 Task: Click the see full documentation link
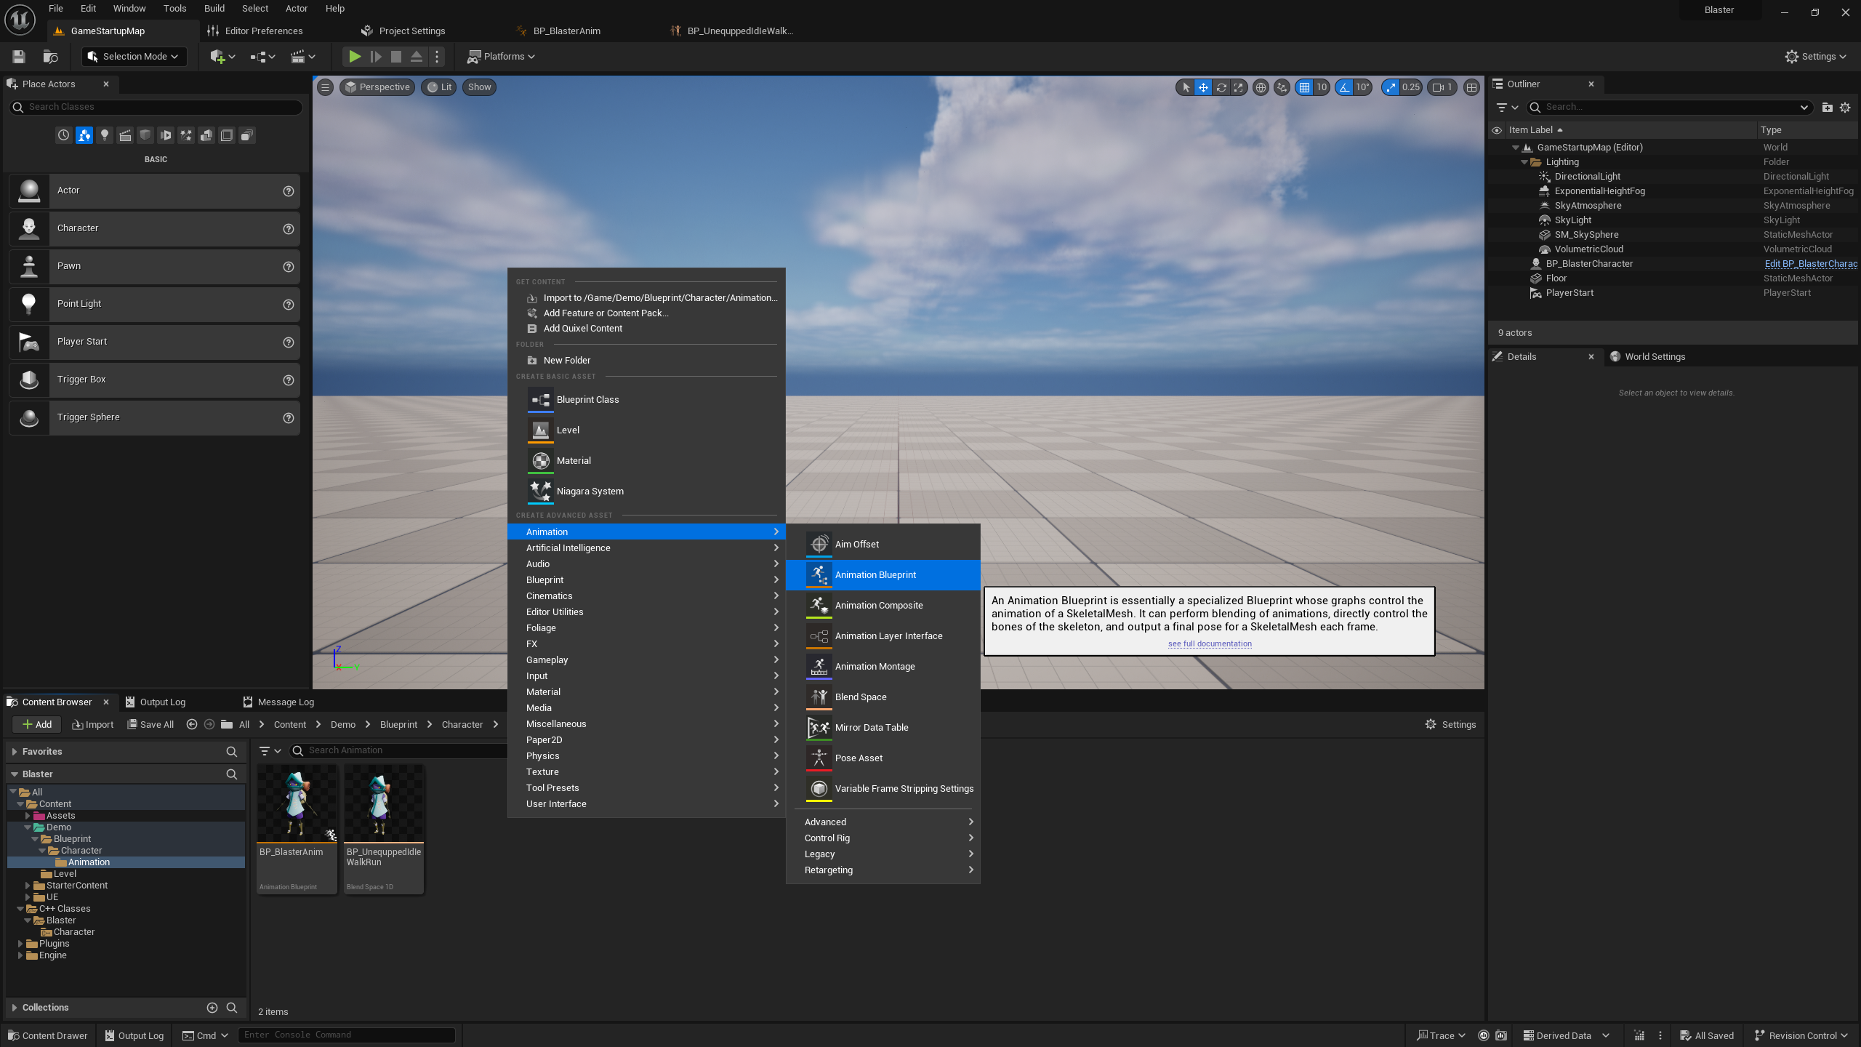(1209, 643)
